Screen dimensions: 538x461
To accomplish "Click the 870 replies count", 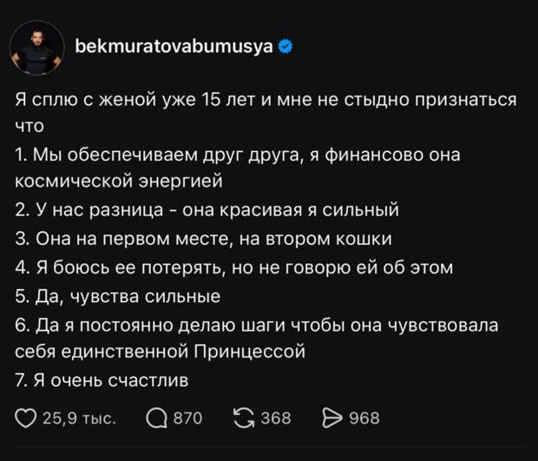I will tap(188, 418).
